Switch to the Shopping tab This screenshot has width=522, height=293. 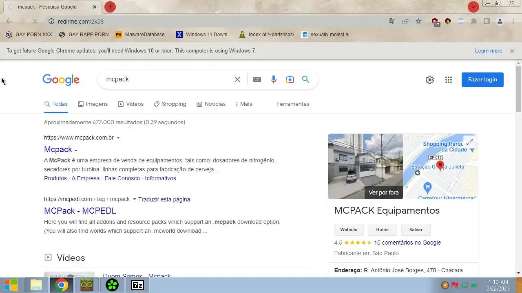170,104
